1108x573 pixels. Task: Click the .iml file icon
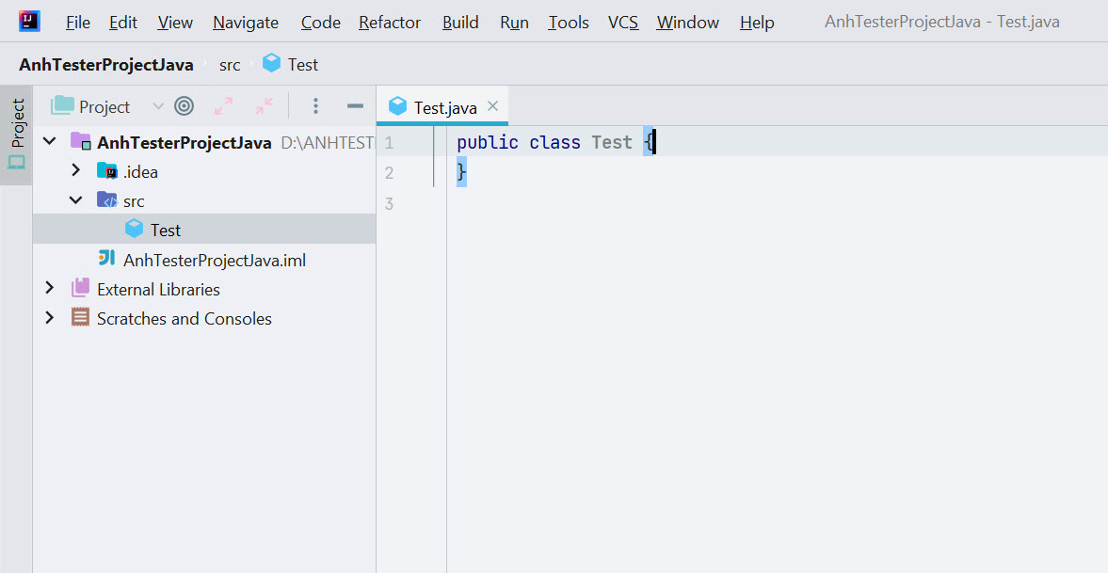point(106,259)
